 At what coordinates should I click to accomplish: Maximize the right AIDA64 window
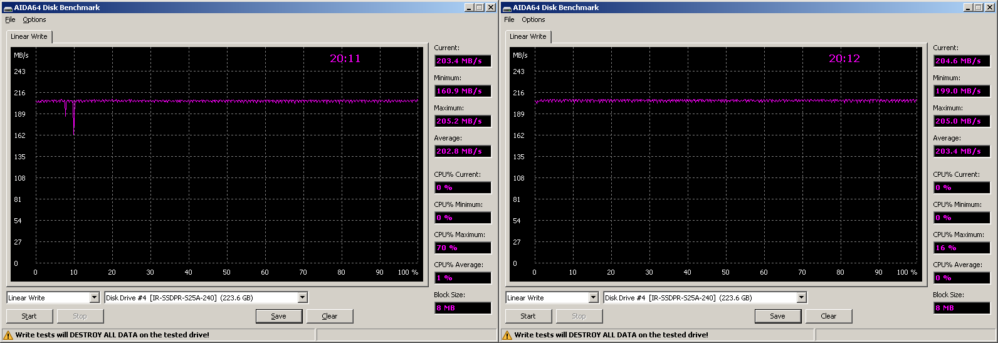coord(979,8)
